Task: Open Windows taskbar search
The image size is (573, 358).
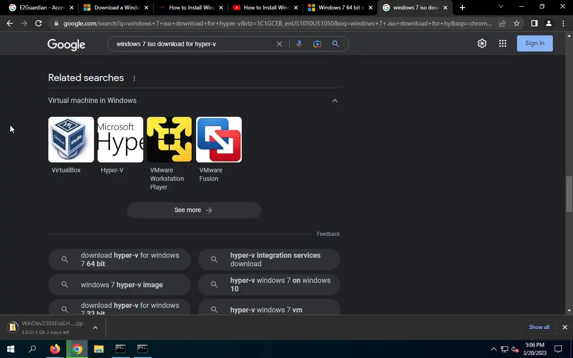Action: click(32, 349)
